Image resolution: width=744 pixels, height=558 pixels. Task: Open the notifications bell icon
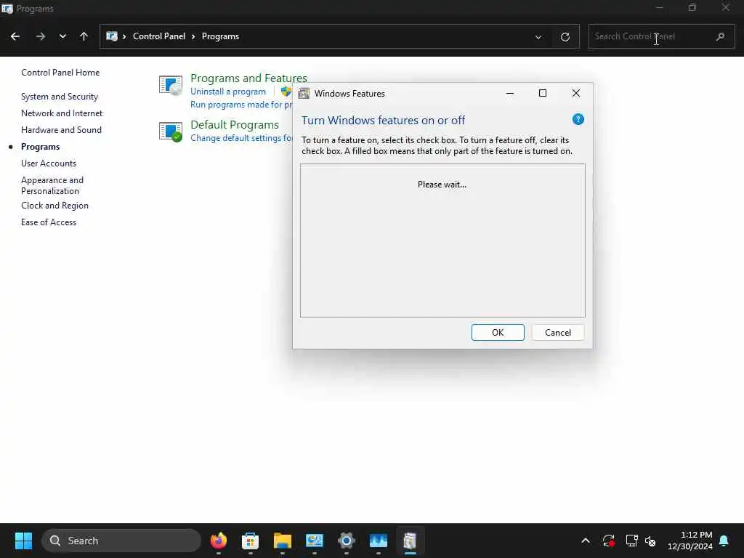click(x=724, y=541)
